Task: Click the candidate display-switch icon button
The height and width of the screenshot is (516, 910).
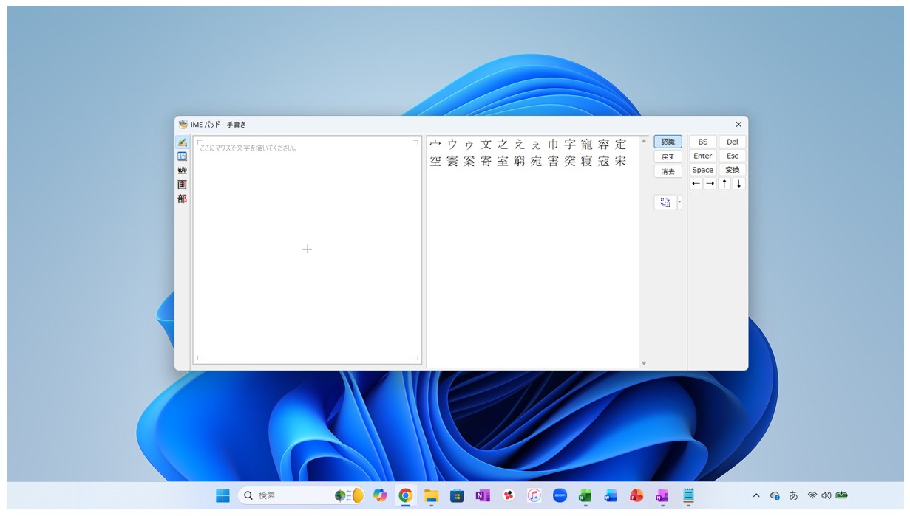Action: [665, 202]
